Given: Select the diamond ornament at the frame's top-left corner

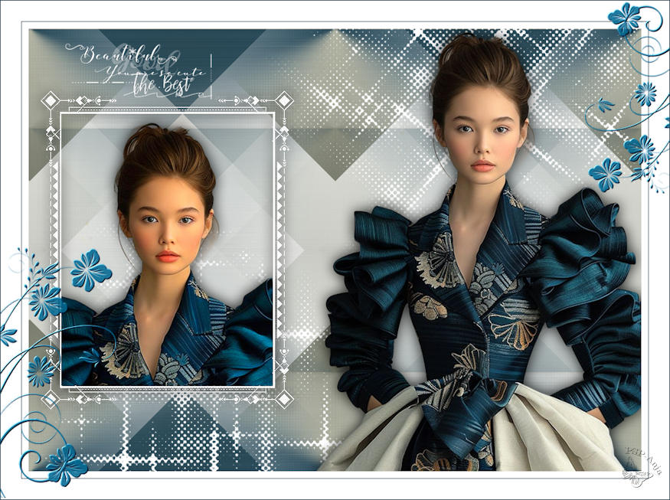Looking at the screenshot, I should coord(51,100).
